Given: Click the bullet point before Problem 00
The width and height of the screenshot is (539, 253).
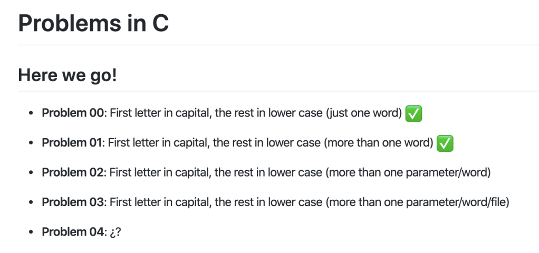Looking at the screenshot, I should point(32,113).
